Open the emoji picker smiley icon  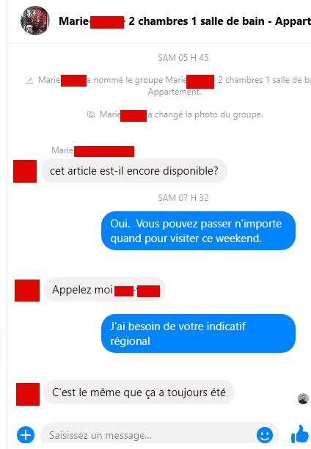pos(265,435)
